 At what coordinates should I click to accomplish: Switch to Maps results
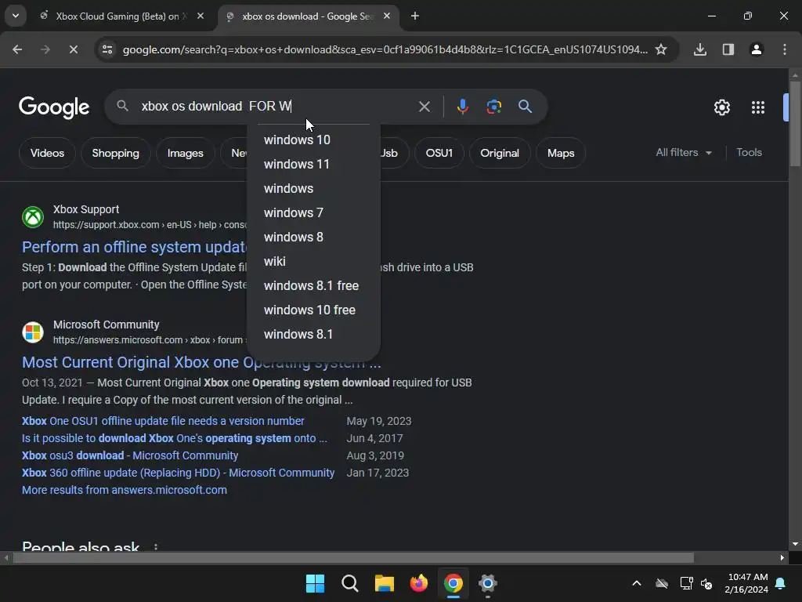[x=561, y=153]
